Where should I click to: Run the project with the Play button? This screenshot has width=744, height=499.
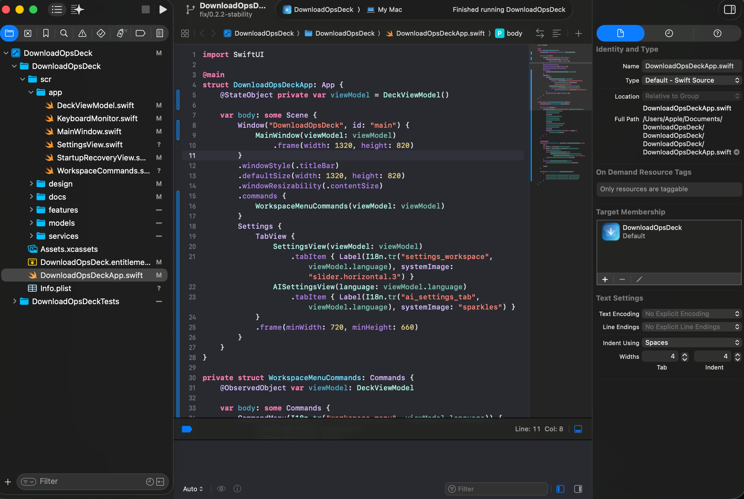pos(163,10)
